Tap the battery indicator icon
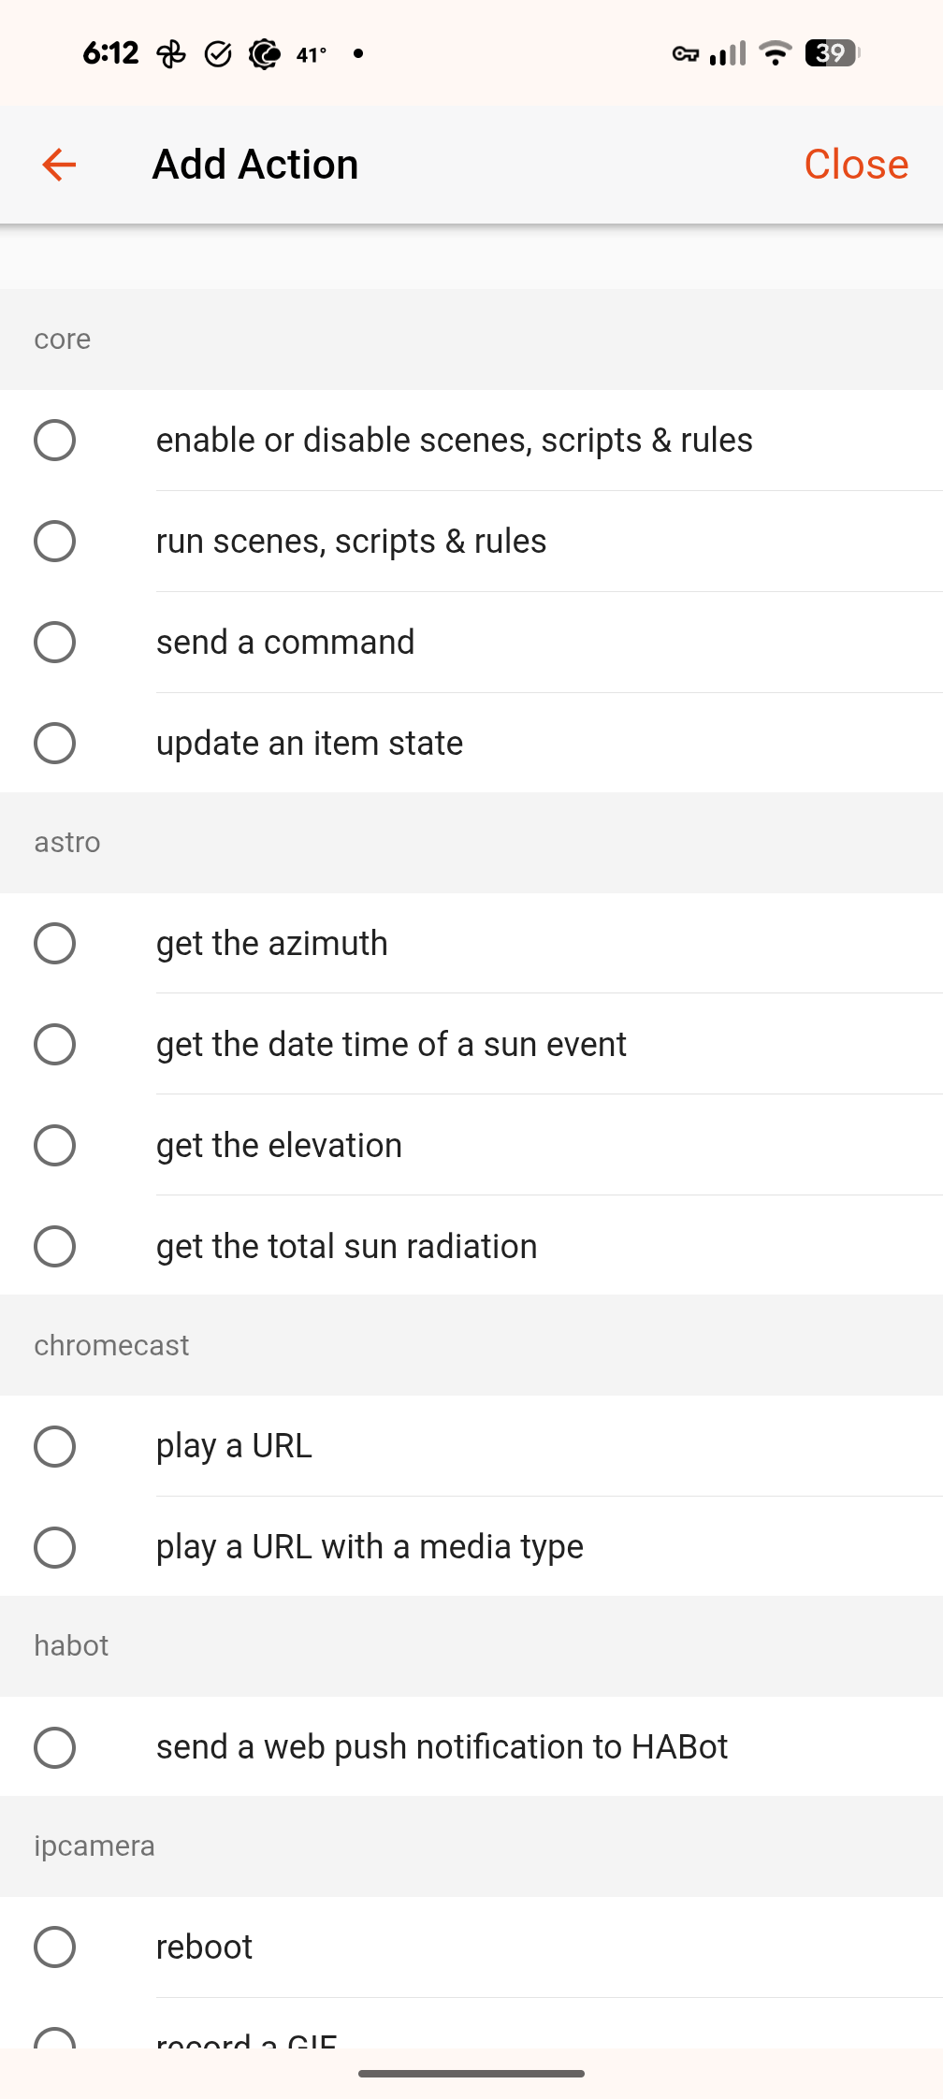The image size is (943, 2099). 832,53
